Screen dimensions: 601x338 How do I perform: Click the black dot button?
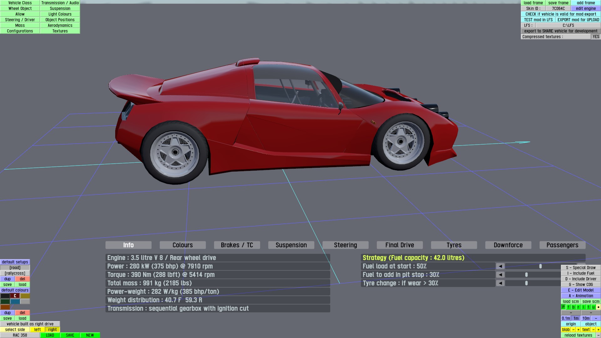click(598, 307)
